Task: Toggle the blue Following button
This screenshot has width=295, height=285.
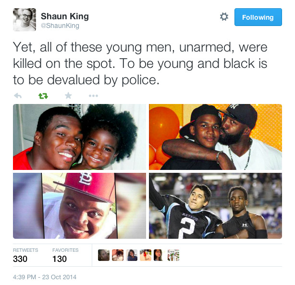Action: tap(258, 17)
